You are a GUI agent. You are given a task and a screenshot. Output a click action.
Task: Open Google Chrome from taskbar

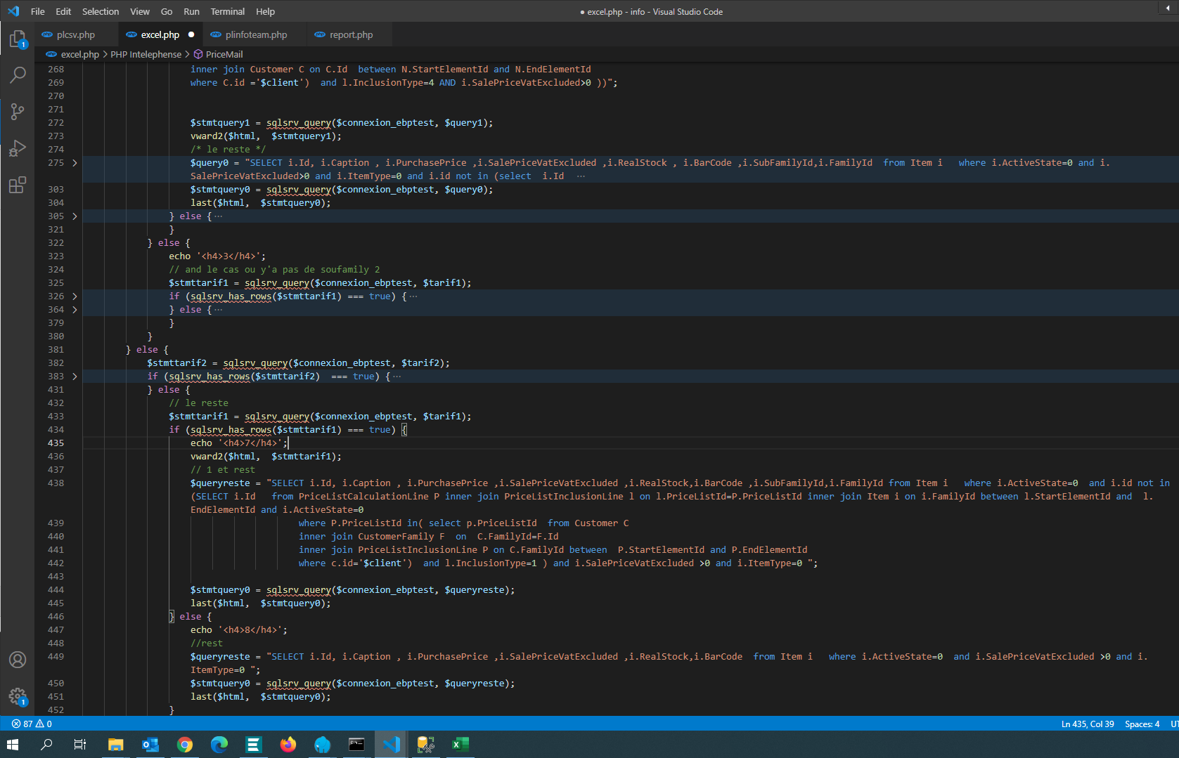[x=184, y=745]
